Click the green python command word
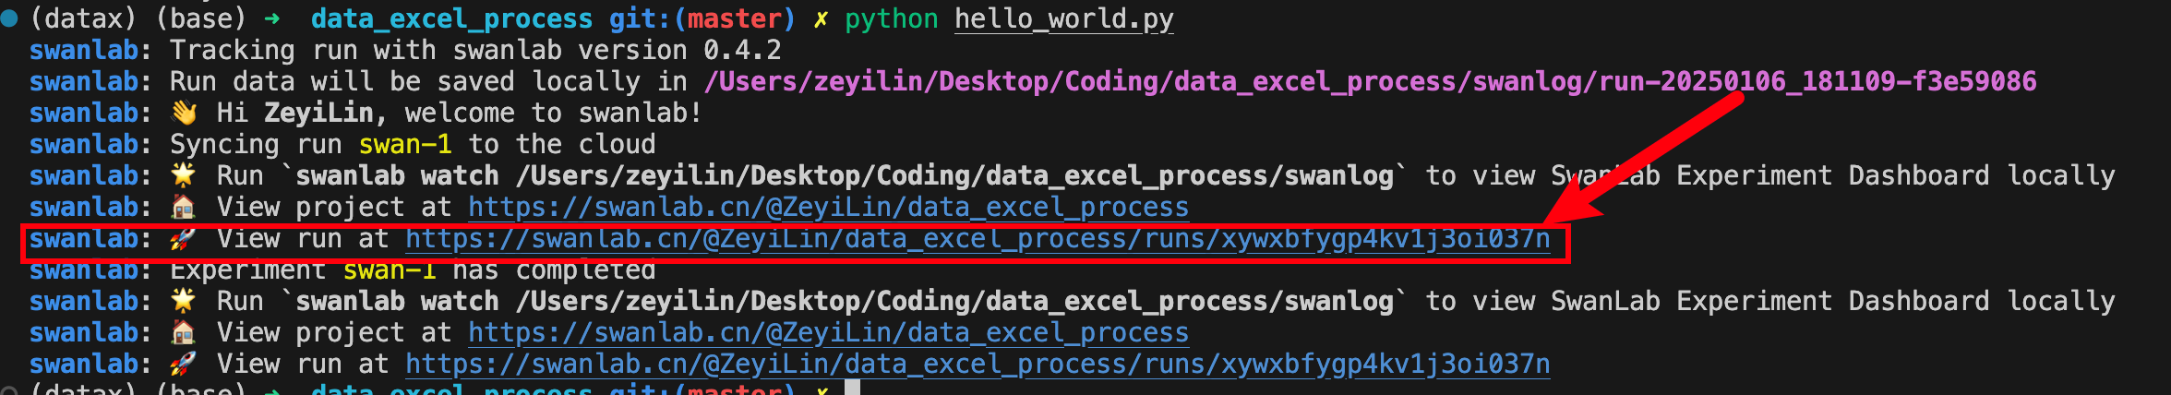 (891, 18)
